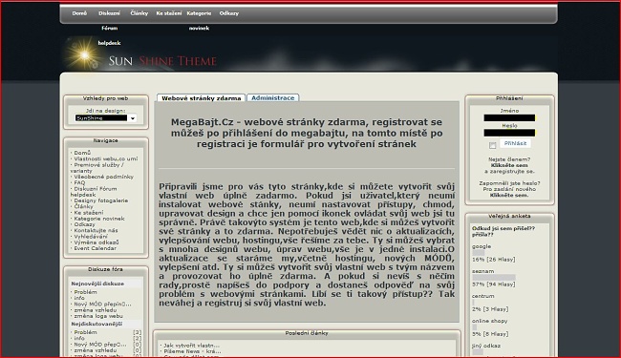Open Diskuzní Fórum helpdesk in the top bar
The image size is (621, 358).
[109, 28]
